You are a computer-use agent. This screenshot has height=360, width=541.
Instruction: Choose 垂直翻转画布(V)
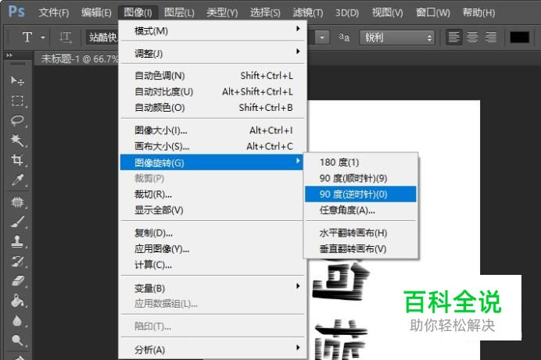(360, 249)
